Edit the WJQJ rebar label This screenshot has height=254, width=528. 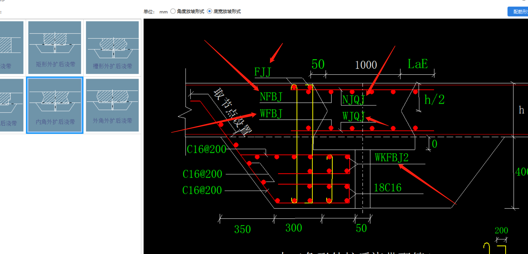point(354,116)
